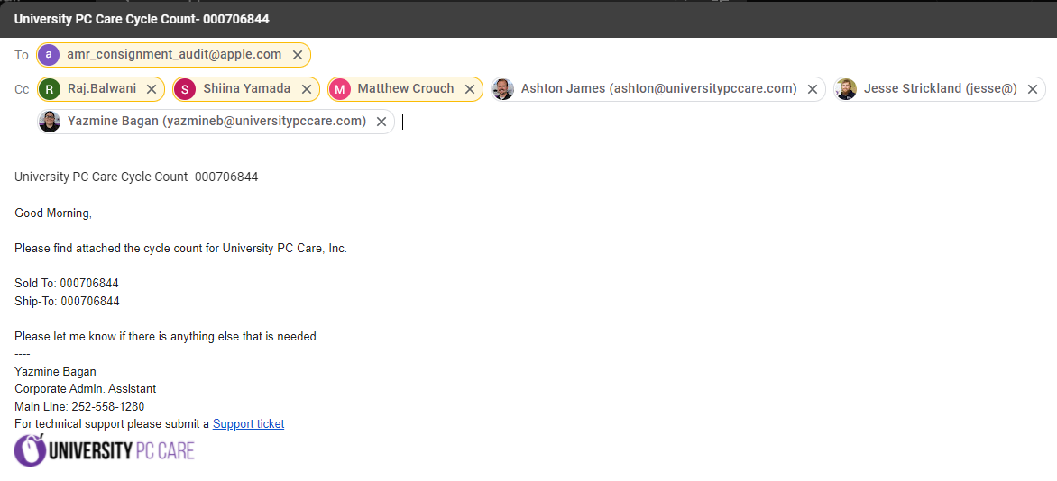Click purple 'a' avatar of amr_consignment_audit
Viewport: 1057px width, 481px height.
[x=50, y=55]
